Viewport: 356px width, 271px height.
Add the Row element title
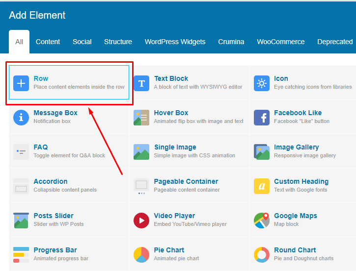tap(41, 78)
